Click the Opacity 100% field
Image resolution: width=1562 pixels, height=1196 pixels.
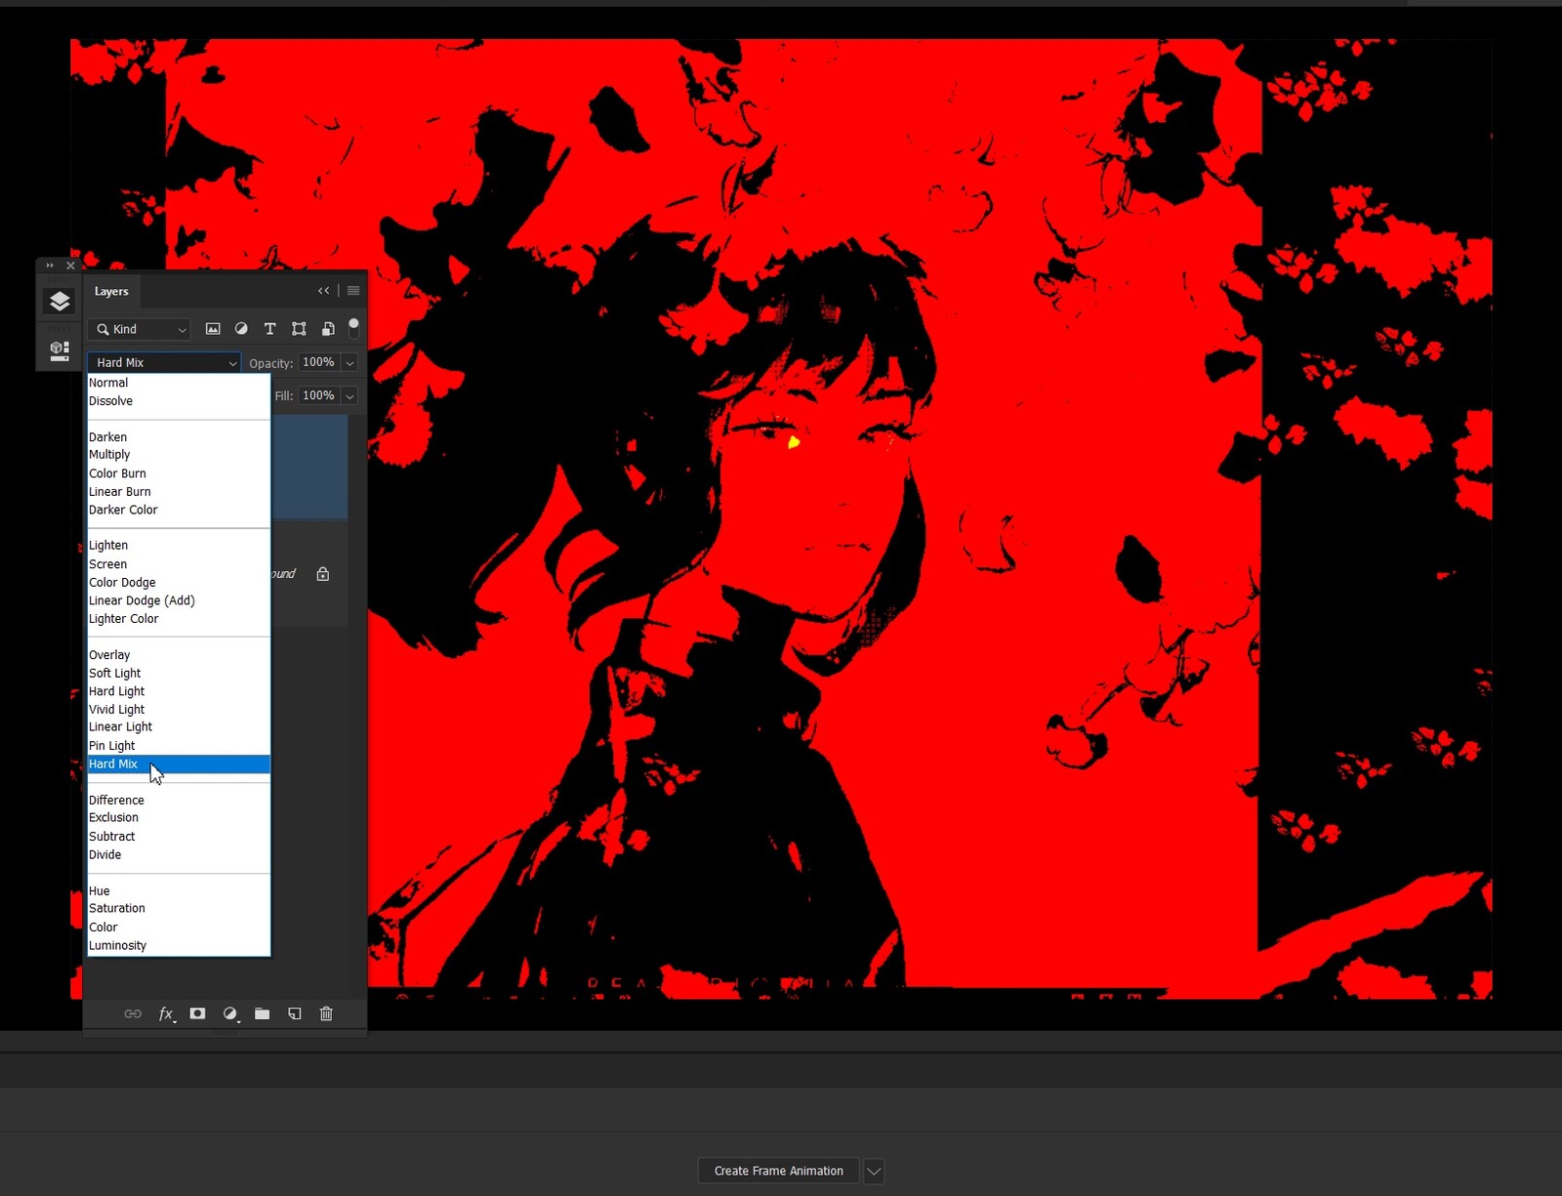[x=319, y=362]
